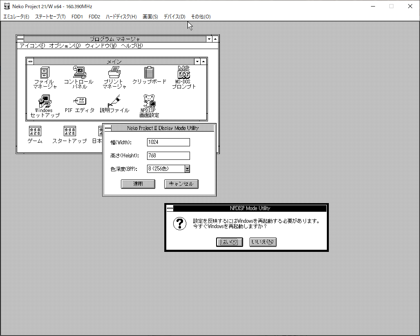Open the Startup (スタートアップ) program group icon
420x336 pixels.
(x=69, y=131)
